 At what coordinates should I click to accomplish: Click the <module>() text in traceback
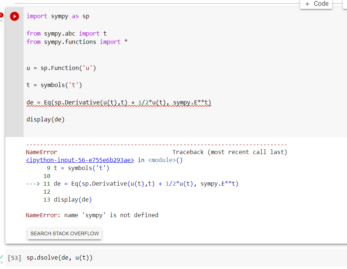[165, 160]
